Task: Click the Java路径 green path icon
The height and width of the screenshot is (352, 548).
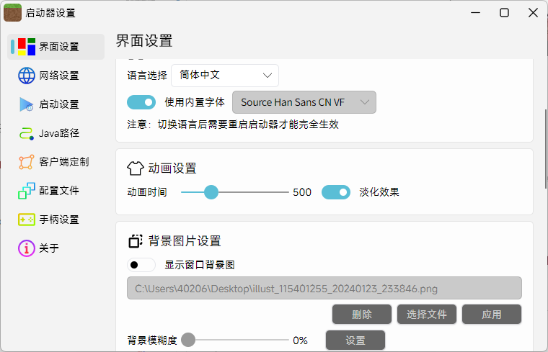Action: (x=27, y=133)
